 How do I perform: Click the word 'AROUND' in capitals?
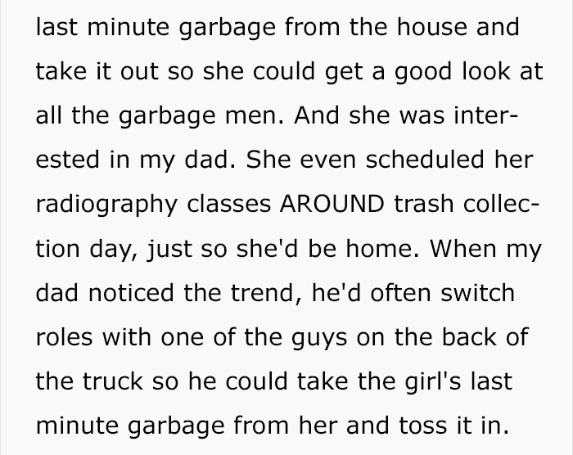332,204
